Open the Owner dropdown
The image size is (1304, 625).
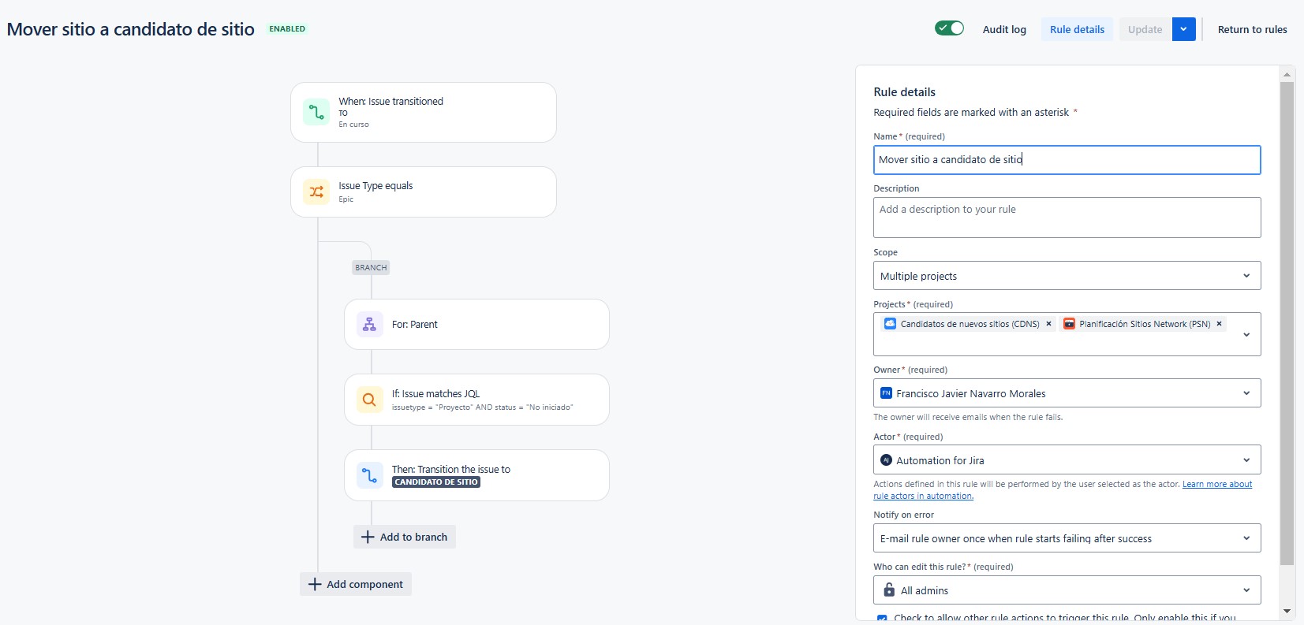tap(1067, 393)
